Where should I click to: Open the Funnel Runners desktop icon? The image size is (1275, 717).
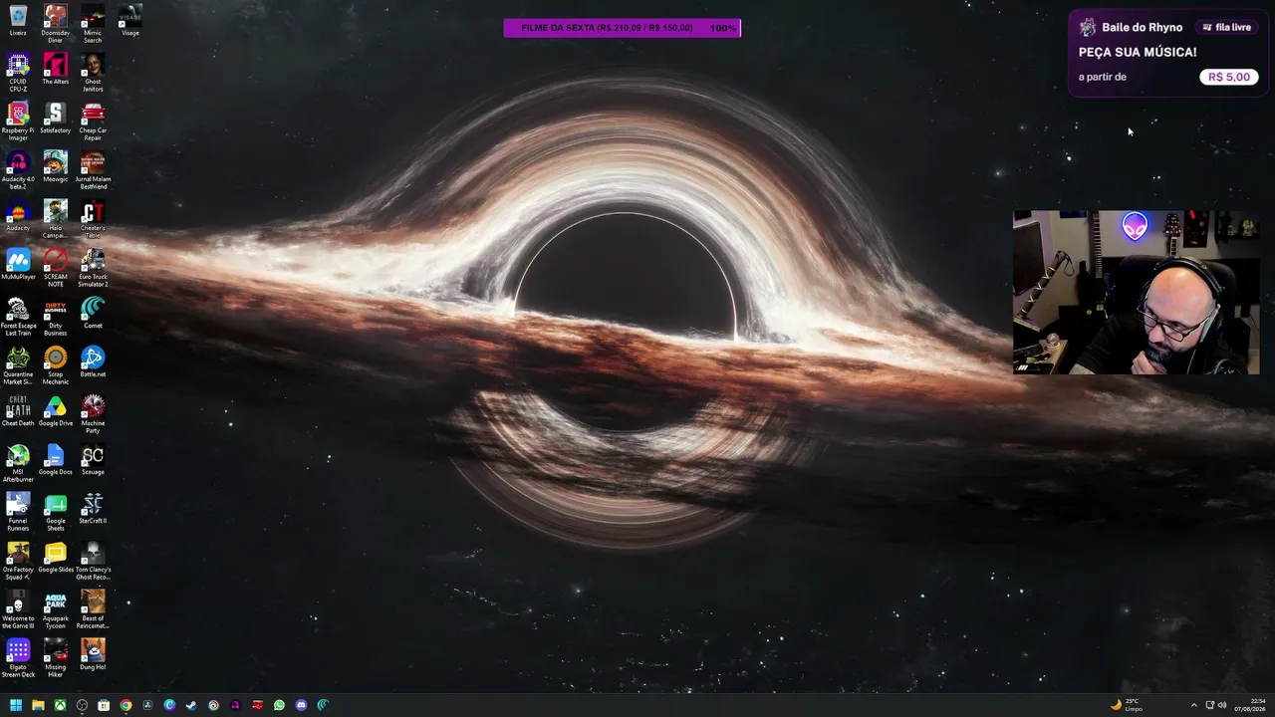[x=18, y=512]
